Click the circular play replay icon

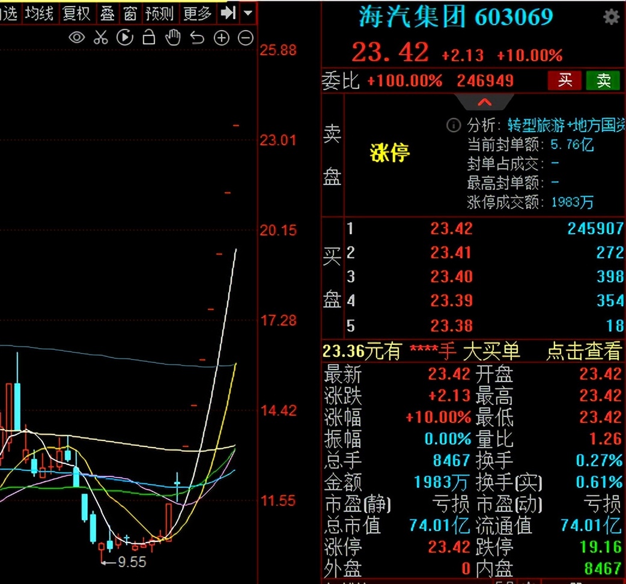[125, 38]
